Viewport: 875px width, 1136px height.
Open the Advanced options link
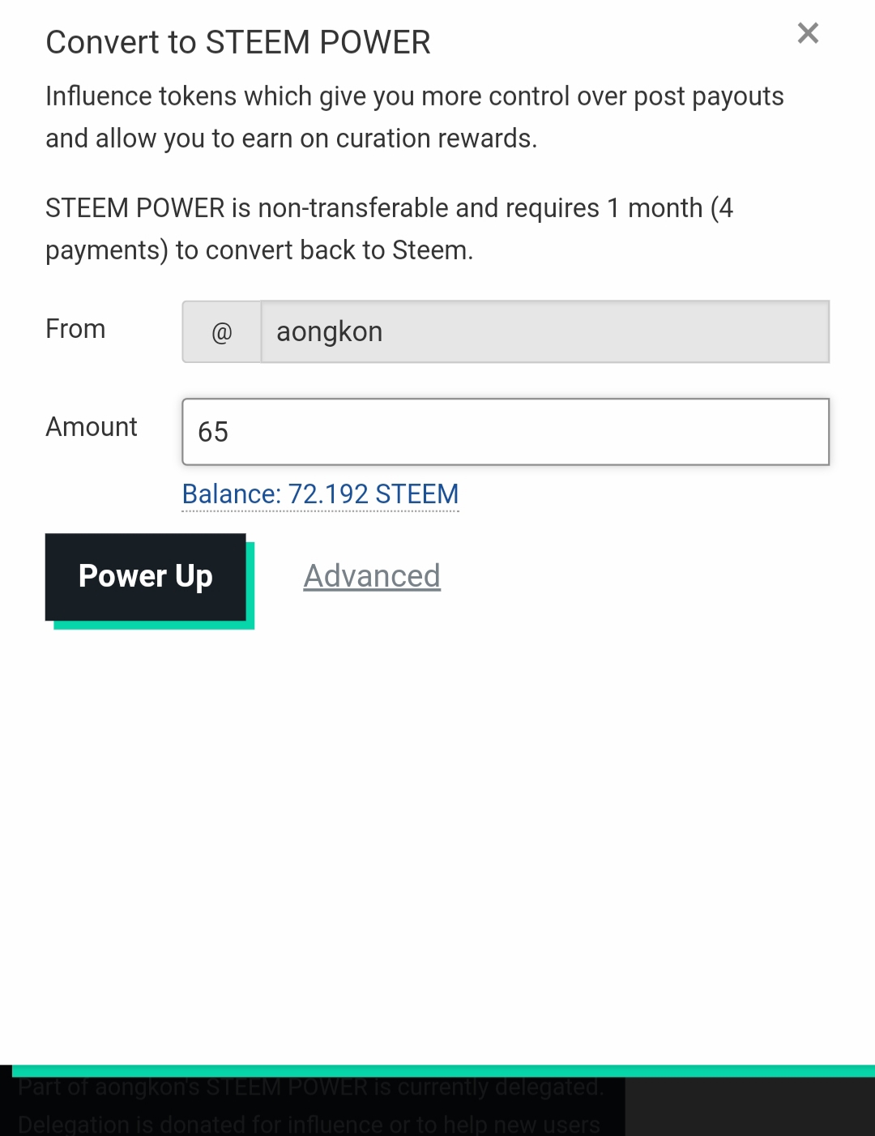click(372, 576)
